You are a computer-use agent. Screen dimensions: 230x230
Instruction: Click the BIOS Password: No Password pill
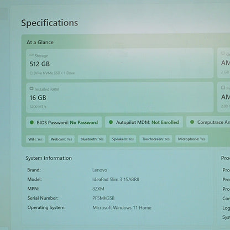click(64, 122)
